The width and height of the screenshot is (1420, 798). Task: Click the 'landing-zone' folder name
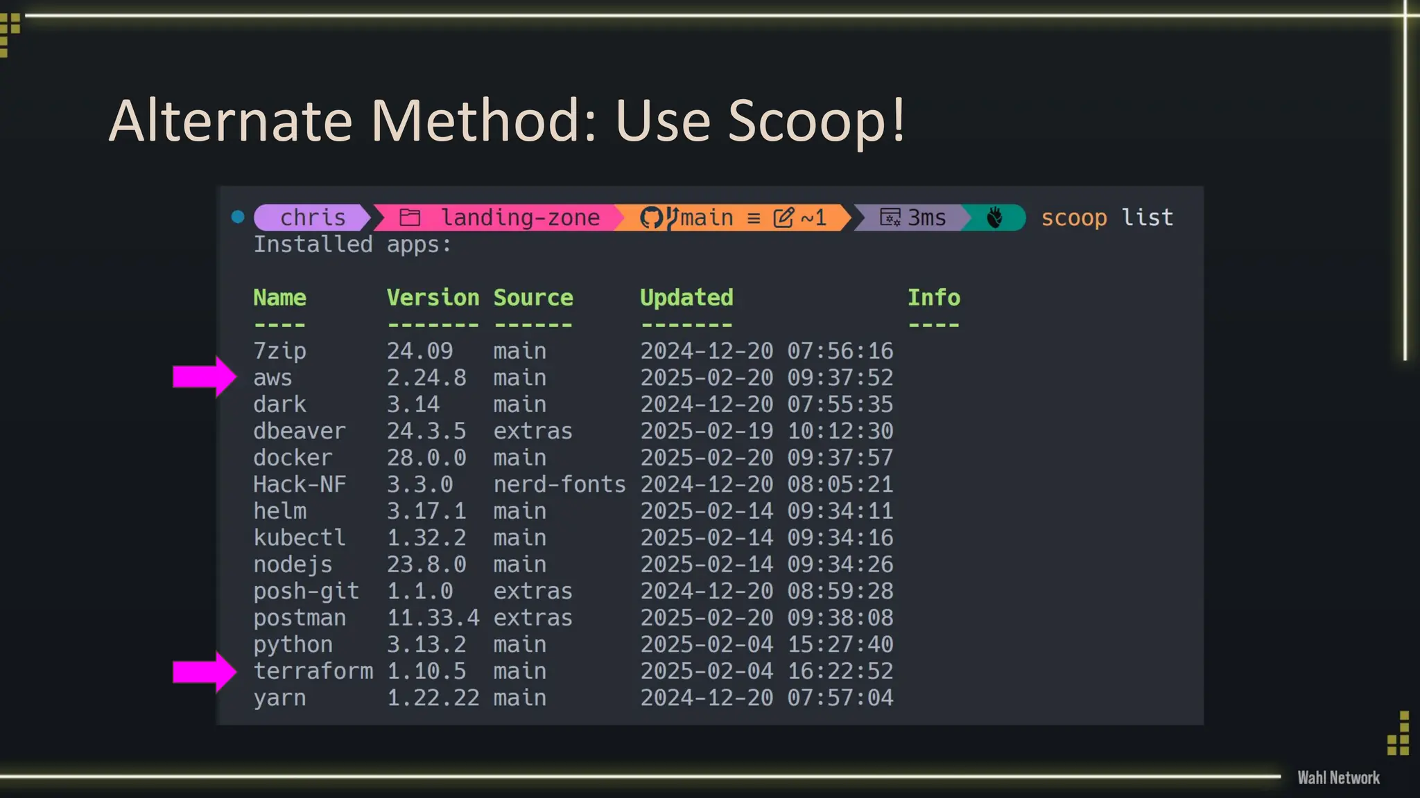(520, 218)
